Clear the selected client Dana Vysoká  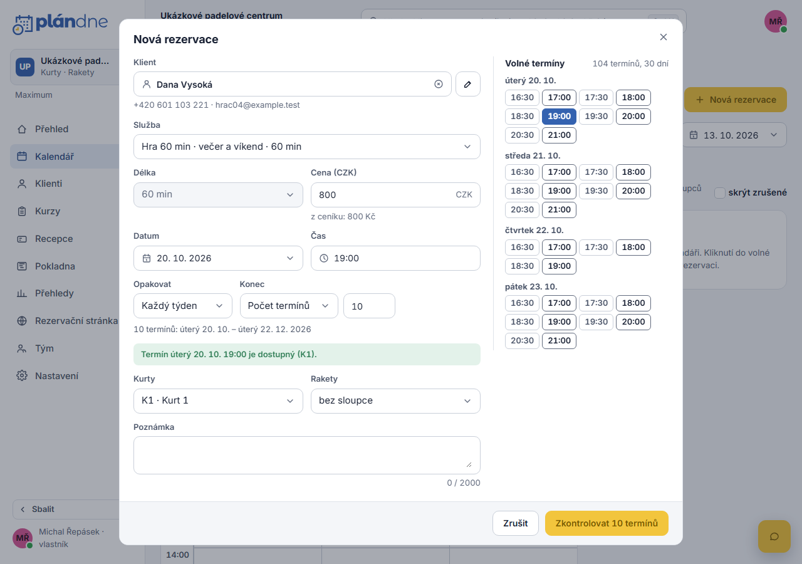(439, 84)
